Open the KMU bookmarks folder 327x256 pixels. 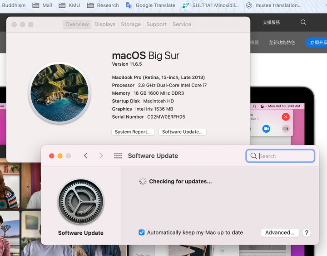point(69,5)
